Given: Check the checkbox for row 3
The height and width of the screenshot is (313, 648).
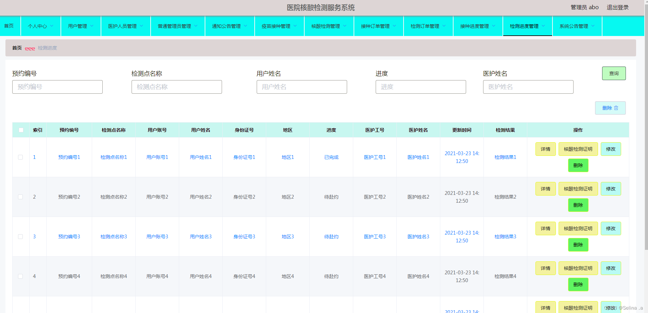Looking at the screenshot, I should [x=20, y=237].
